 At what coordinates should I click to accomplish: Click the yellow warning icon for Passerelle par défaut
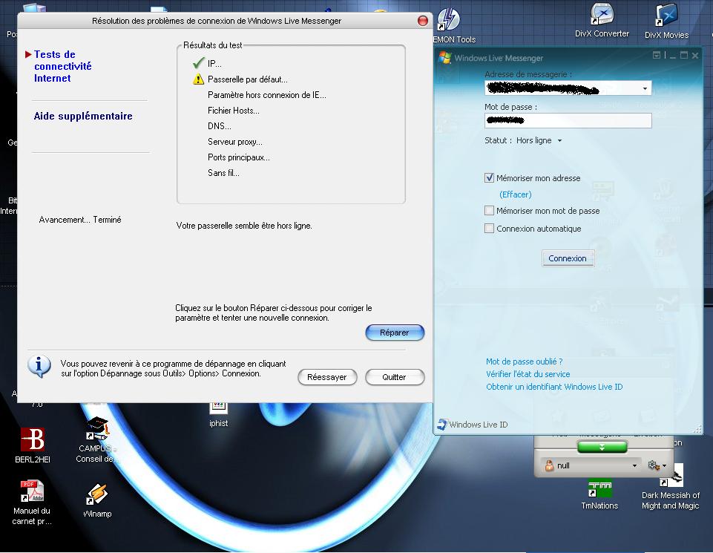pyautogui.click(x=198, y=79)
